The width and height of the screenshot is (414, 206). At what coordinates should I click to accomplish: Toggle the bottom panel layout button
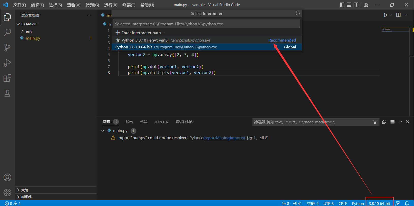349,5
